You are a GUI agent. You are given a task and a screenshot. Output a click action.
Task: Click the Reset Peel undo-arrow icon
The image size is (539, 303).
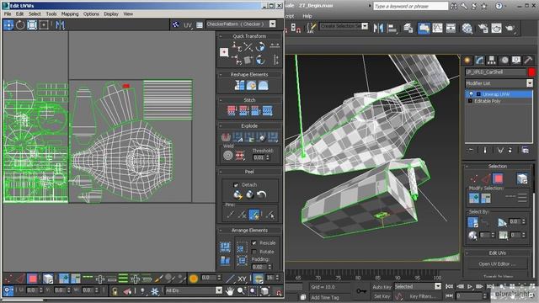point(262,194)
